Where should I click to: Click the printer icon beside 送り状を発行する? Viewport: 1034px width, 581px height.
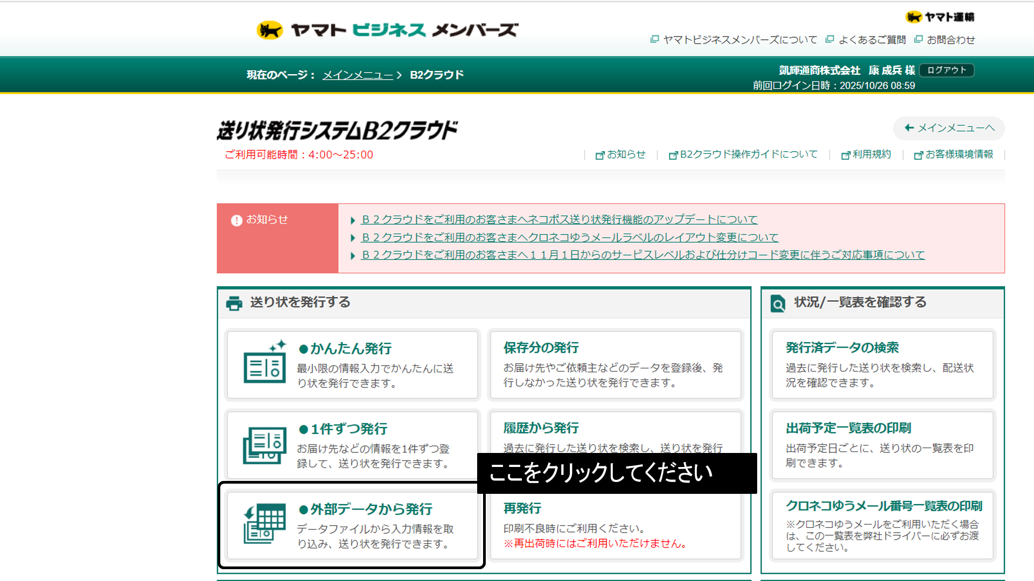(x=234, y=303)
